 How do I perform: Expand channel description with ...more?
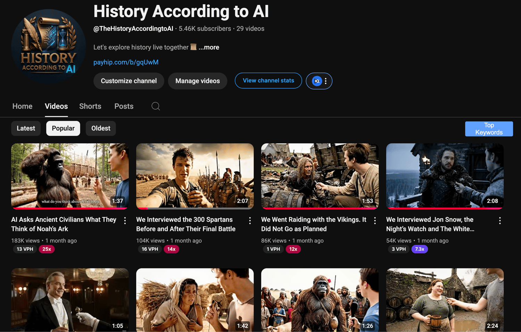[209, 47]
